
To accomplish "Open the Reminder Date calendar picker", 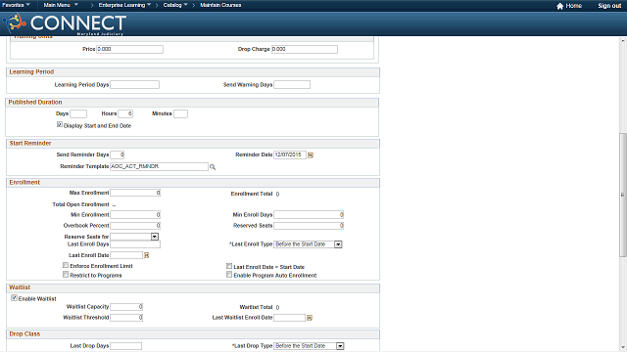I will pos(311,154).
